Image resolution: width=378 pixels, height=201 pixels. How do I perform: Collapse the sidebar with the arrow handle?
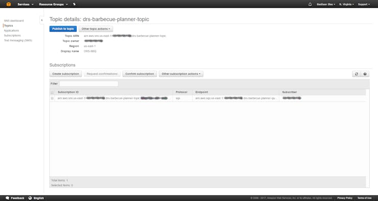pyautogui.click(x=42, y=20)
